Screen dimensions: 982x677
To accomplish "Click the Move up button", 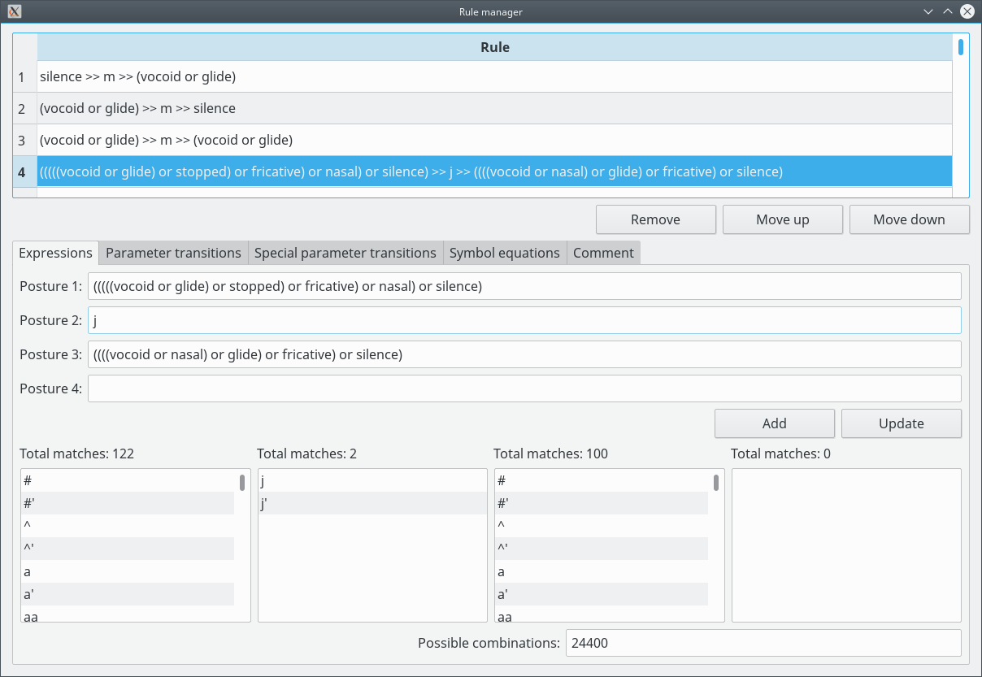I will [782, 219].
